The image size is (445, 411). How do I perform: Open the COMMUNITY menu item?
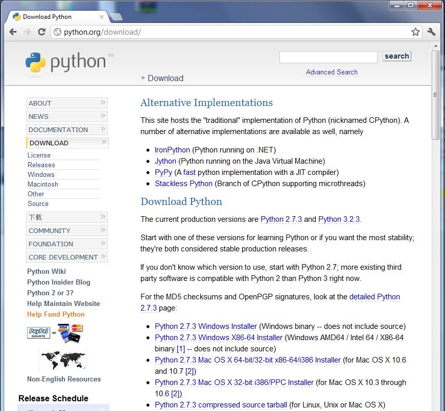tap(67, 230)
